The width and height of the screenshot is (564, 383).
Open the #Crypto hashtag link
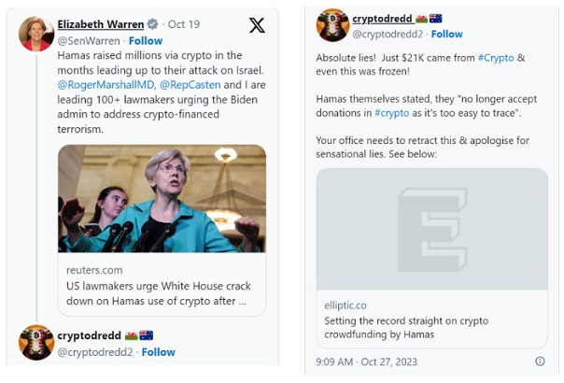[496, 58]
